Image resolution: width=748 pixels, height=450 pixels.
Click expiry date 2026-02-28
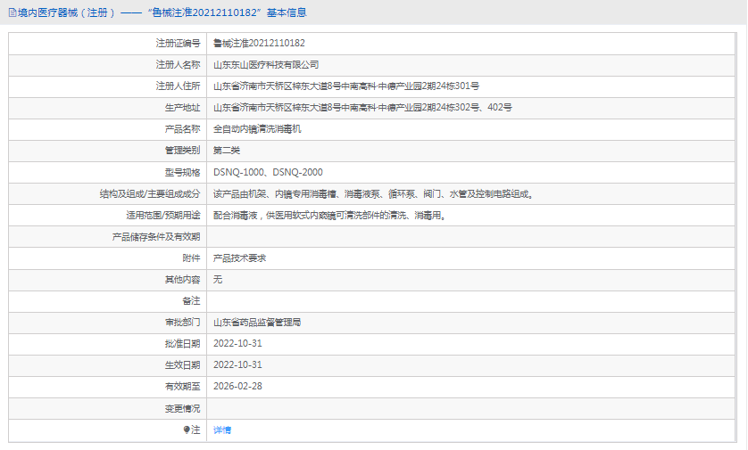click(237, 387)
